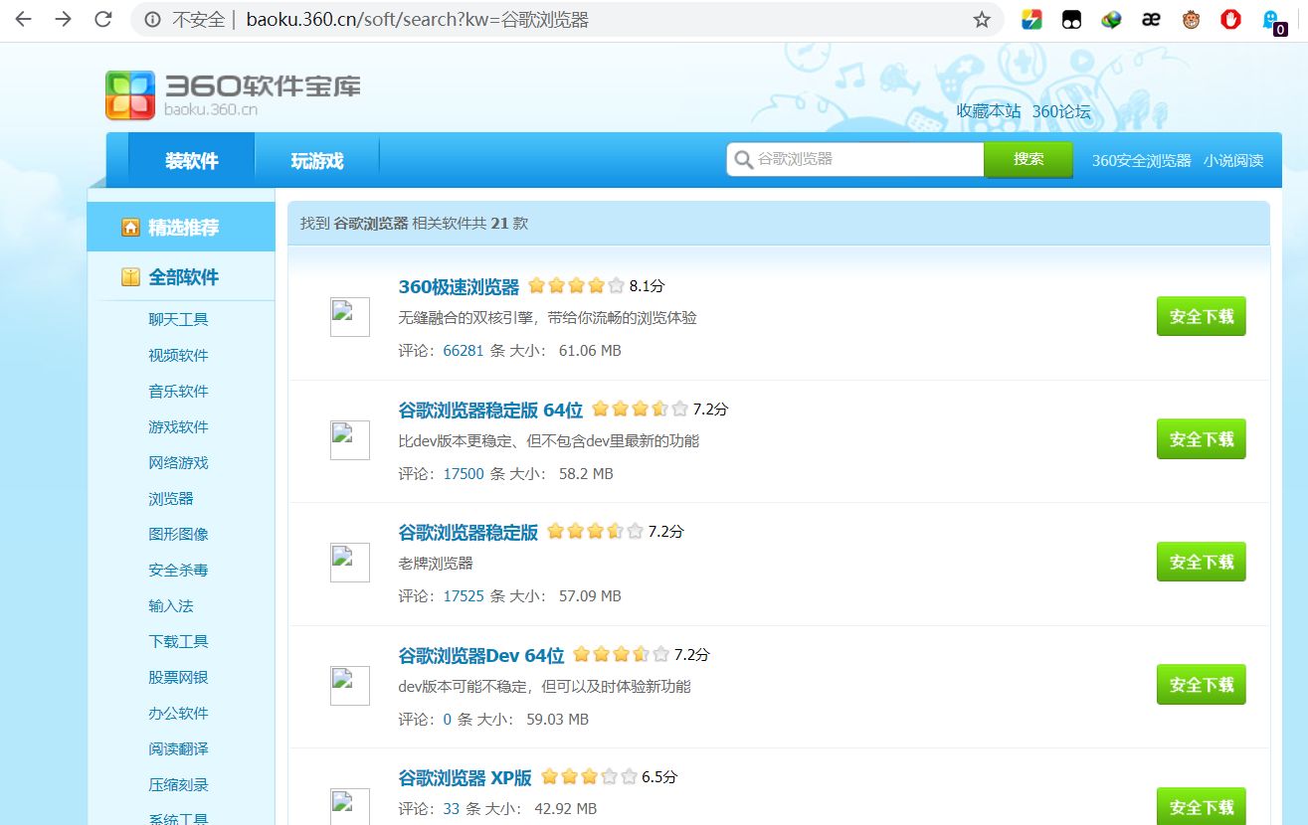The height and width of the screenshot is (825, 1308).
Task: Select the 聊天工具 category
Action: tap(178, 319)
